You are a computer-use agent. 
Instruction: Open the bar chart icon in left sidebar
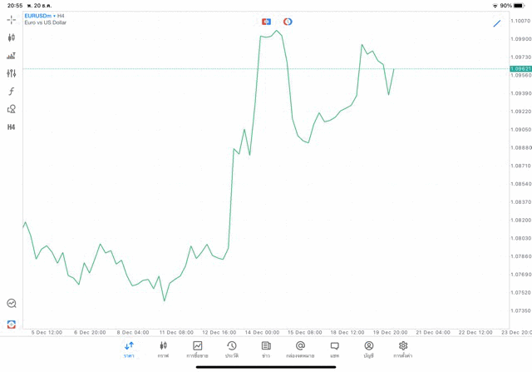click(x=12, y=56)
